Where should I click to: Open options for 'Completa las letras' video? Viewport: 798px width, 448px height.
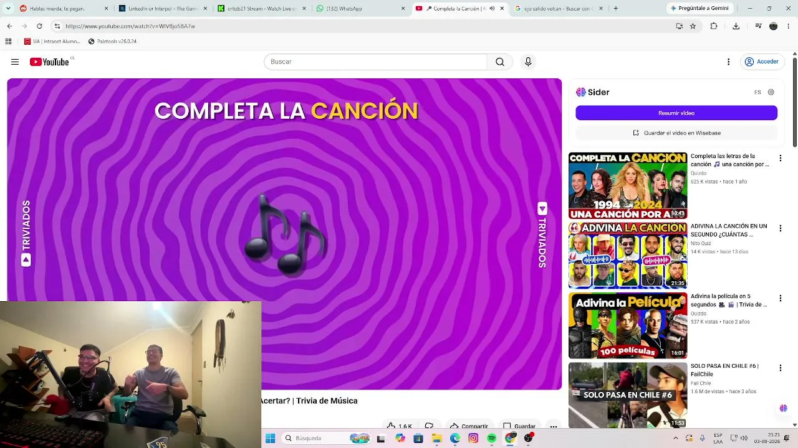780,159
